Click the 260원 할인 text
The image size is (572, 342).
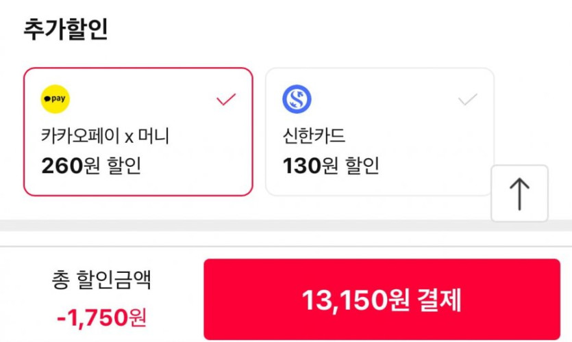point(91,166)
